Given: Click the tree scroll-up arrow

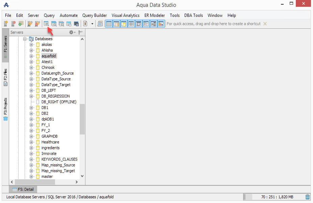Looking at the screenshot, I should [x=82, y=39].
